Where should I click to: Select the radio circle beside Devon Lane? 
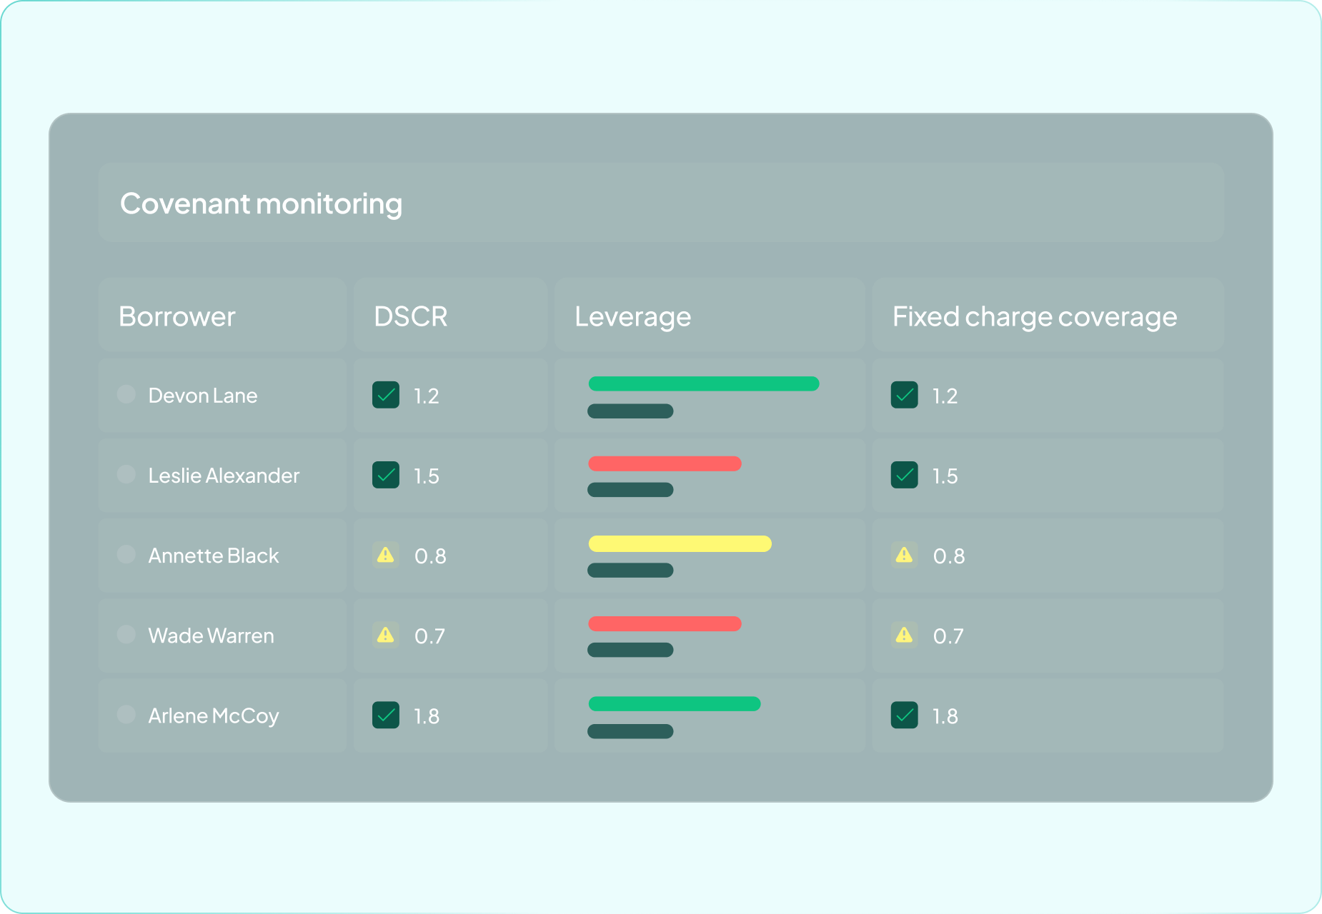[126, 394]
